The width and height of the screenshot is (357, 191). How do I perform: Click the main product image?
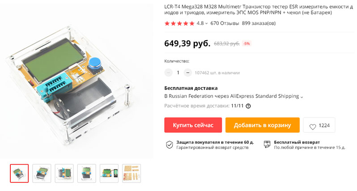(x=76, y=81)
